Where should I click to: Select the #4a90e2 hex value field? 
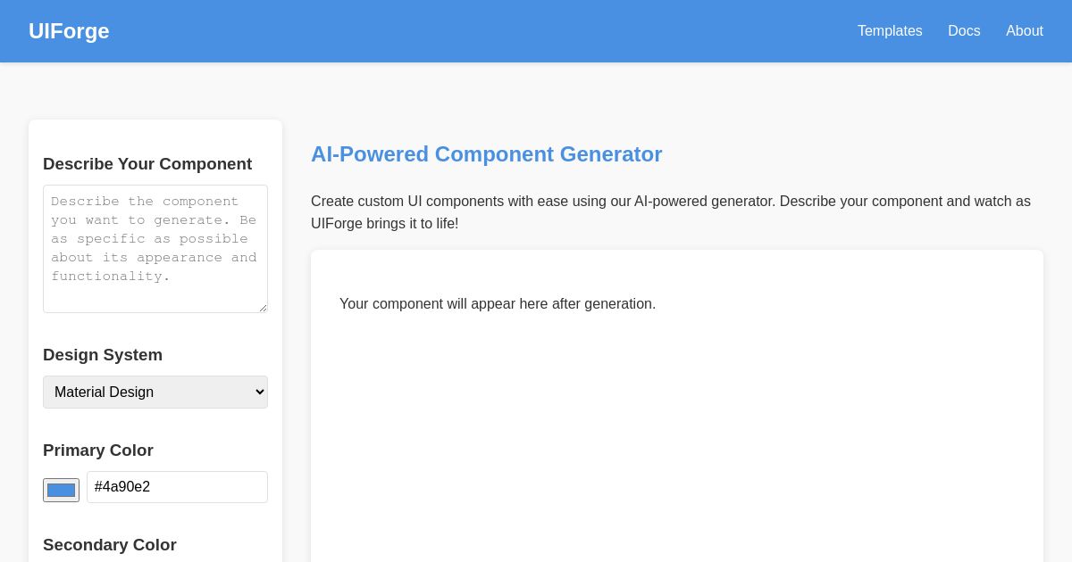[177, 487]
